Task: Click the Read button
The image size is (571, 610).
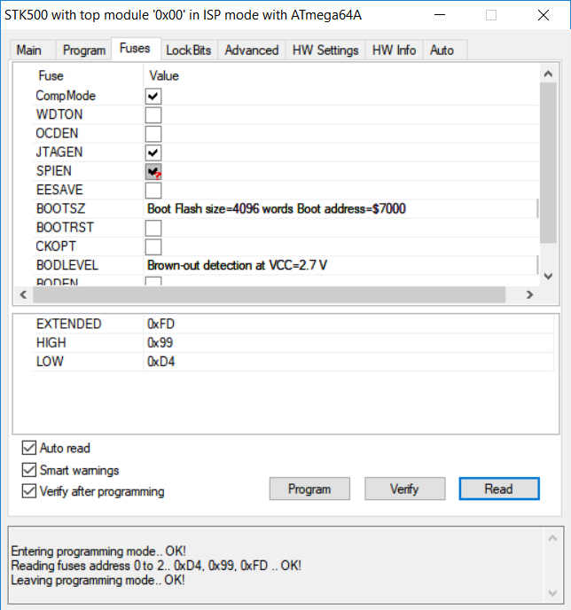Action: [499, 489]
